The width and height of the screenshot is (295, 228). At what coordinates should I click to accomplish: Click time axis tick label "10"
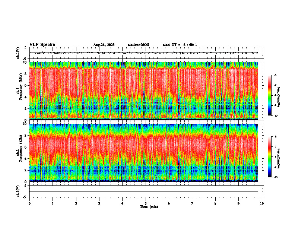coord(262,203)
